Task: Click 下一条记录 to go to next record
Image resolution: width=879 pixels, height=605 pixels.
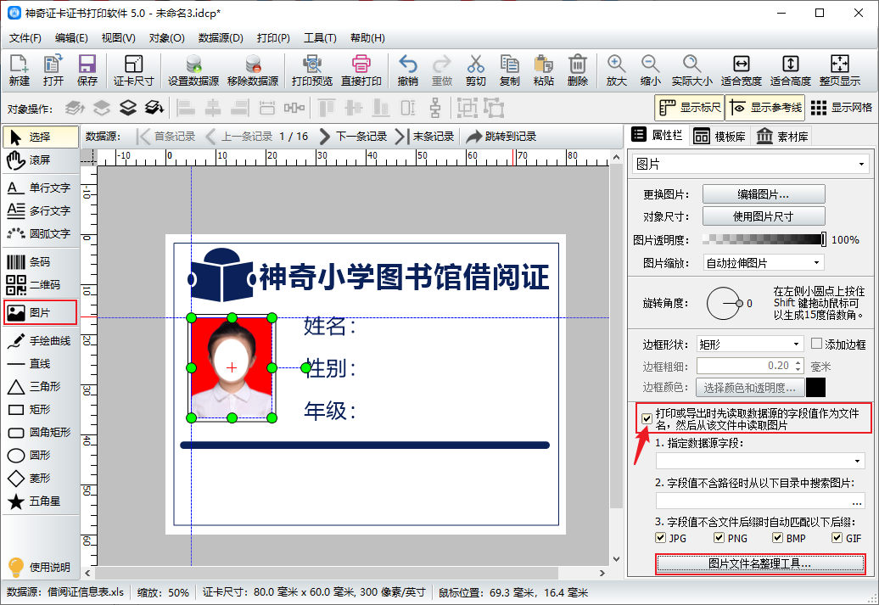Action: [x=352, y=136]
